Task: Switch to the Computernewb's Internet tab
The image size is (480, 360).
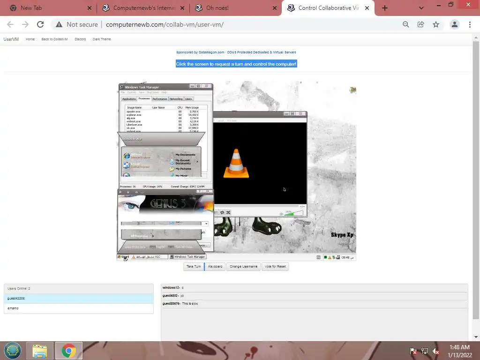Action: pos(143,8)
